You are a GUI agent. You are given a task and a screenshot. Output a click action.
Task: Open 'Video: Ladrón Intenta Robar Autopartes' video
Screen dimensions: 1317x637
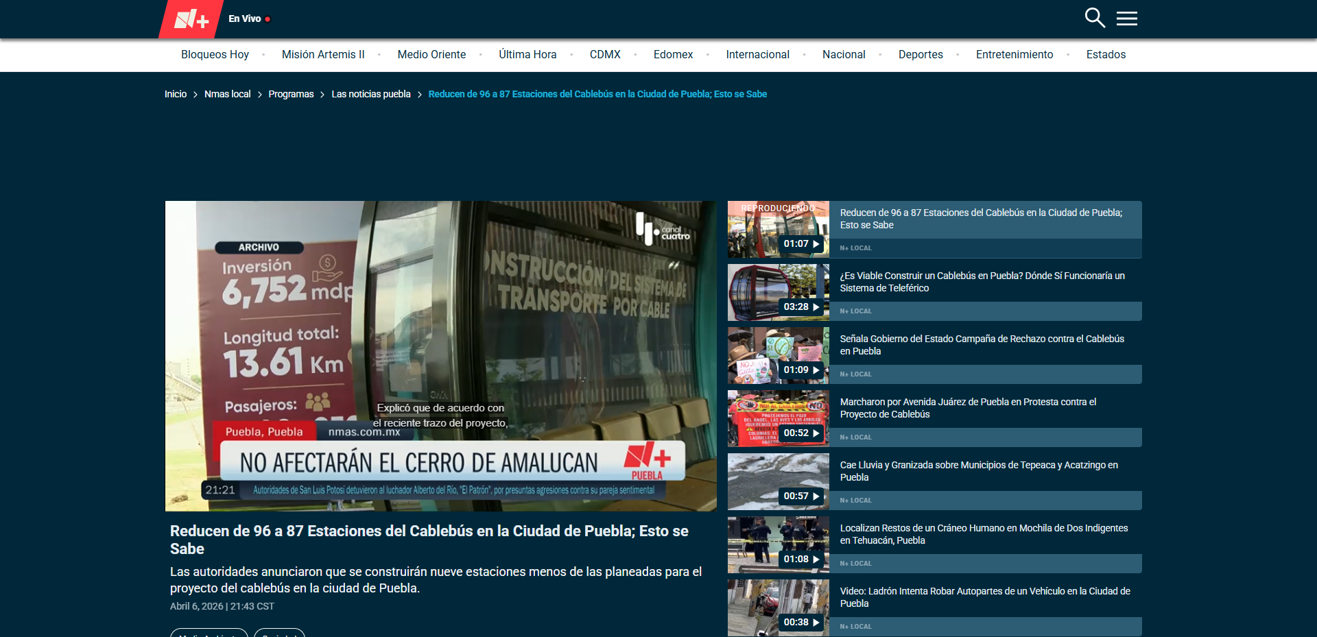[985, 597]
